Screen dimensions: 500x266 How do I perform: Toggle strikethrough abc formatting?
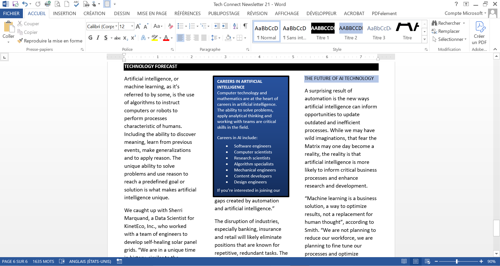click(117, 38)
